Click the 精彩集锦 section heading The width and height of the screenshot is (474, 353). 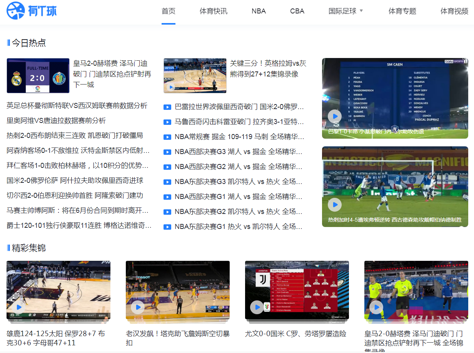pos(29,248)
